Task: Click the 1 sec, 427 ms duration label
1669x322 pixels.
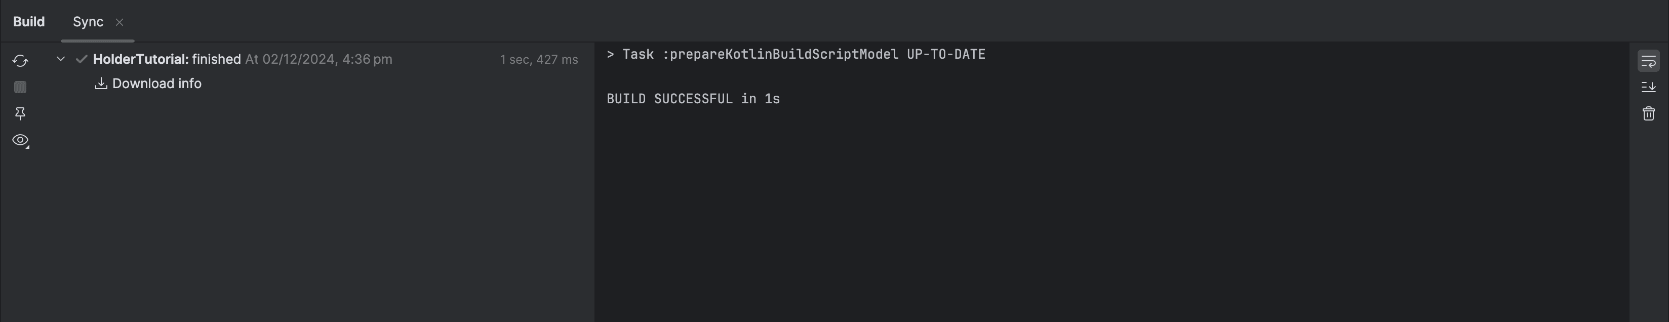Action: (x=538, y=60)
